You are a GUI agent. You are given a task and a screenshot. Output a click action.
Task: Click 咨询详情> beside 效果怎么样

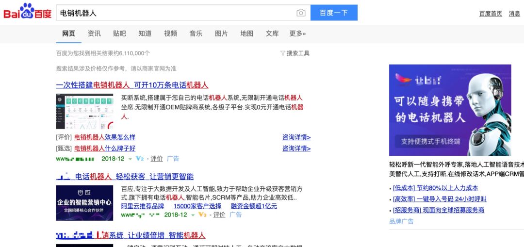point(296,137)
